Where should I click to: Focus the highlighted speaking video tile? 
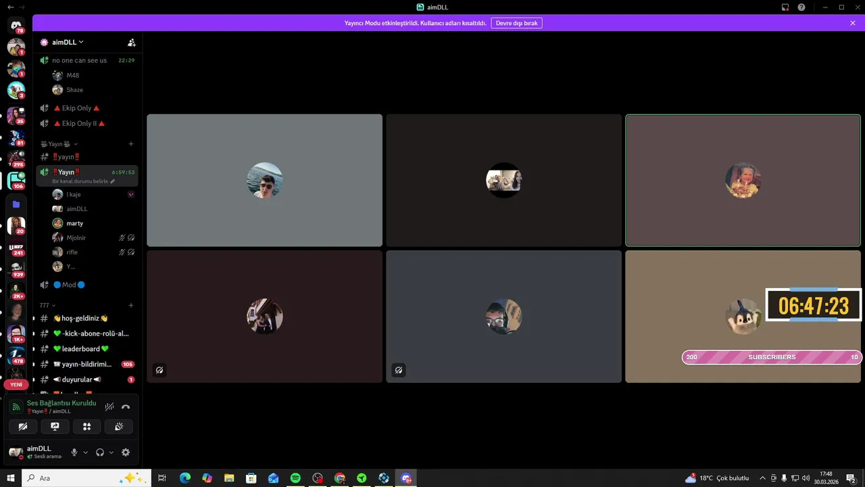743,180
